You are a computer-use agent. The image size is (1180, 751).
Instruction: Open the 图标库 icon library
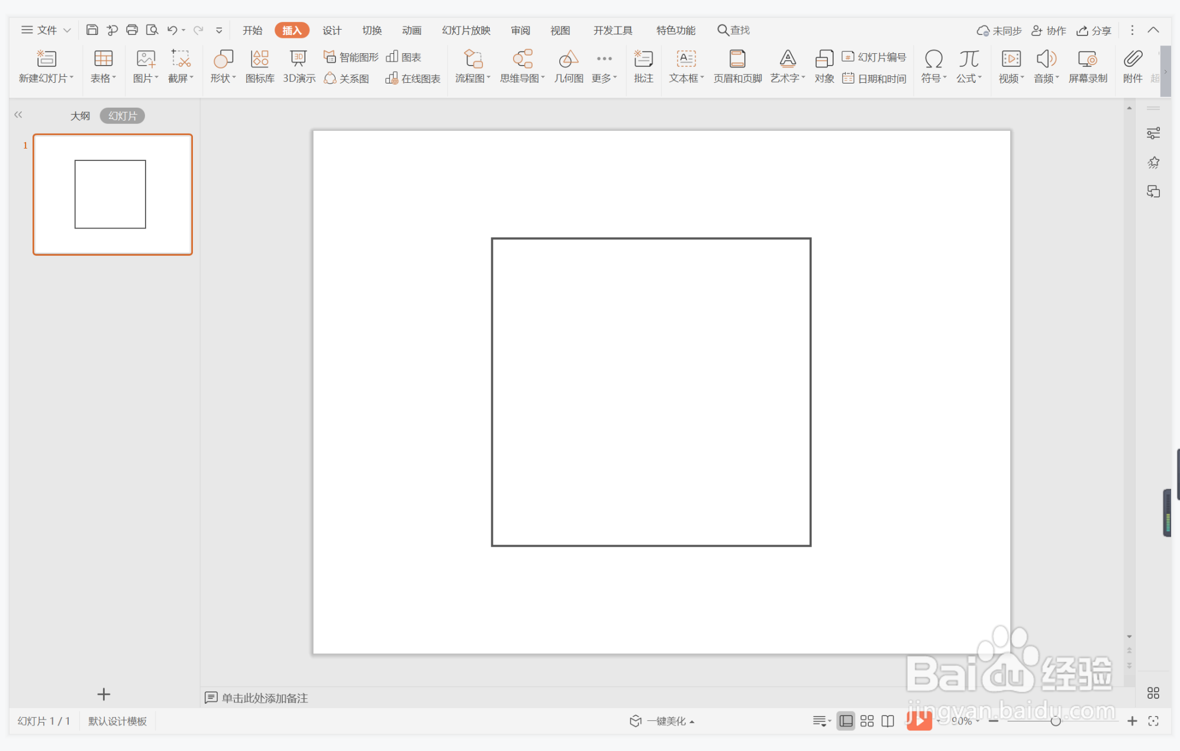point(260,59)
